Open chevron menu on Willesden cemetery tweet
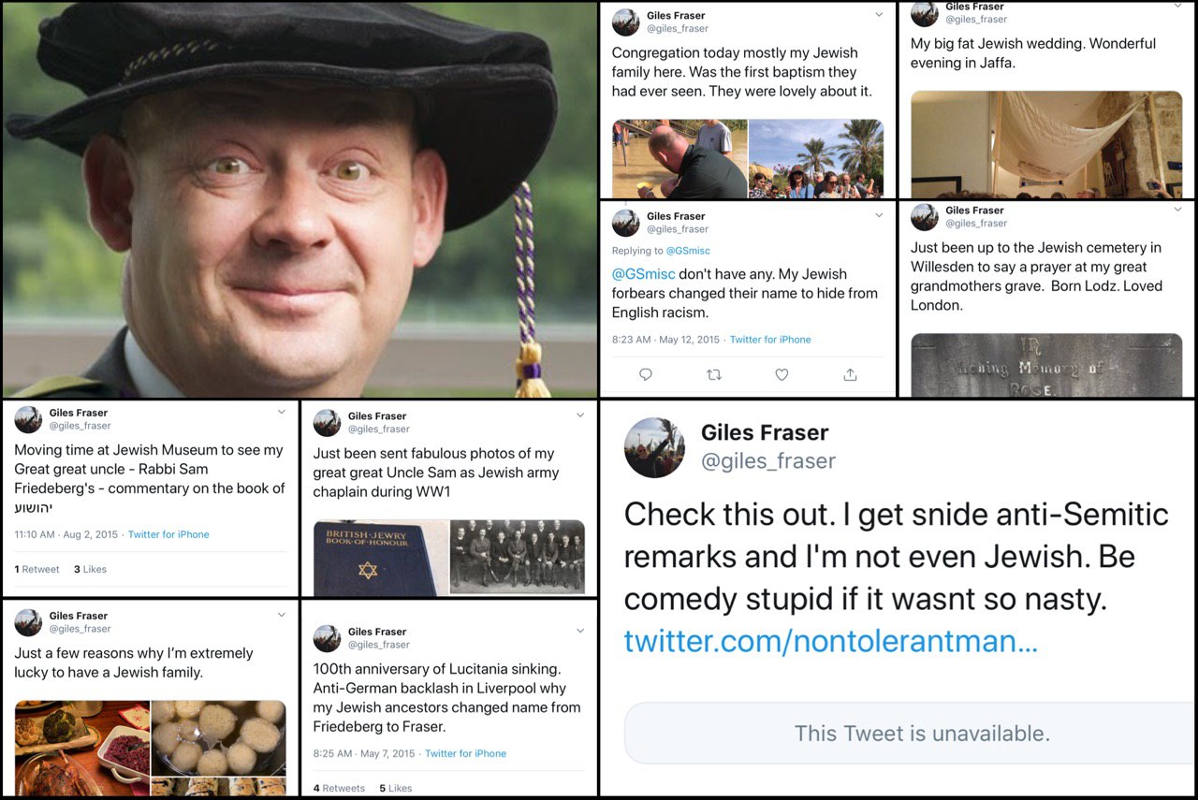 coord(1177,211)
